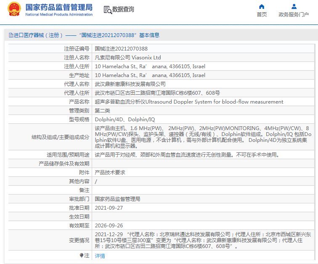318x264 pixels.
Task: Click 国家药品监督管理局 header title
Action: pyautogui.click(x=59, y=7)
